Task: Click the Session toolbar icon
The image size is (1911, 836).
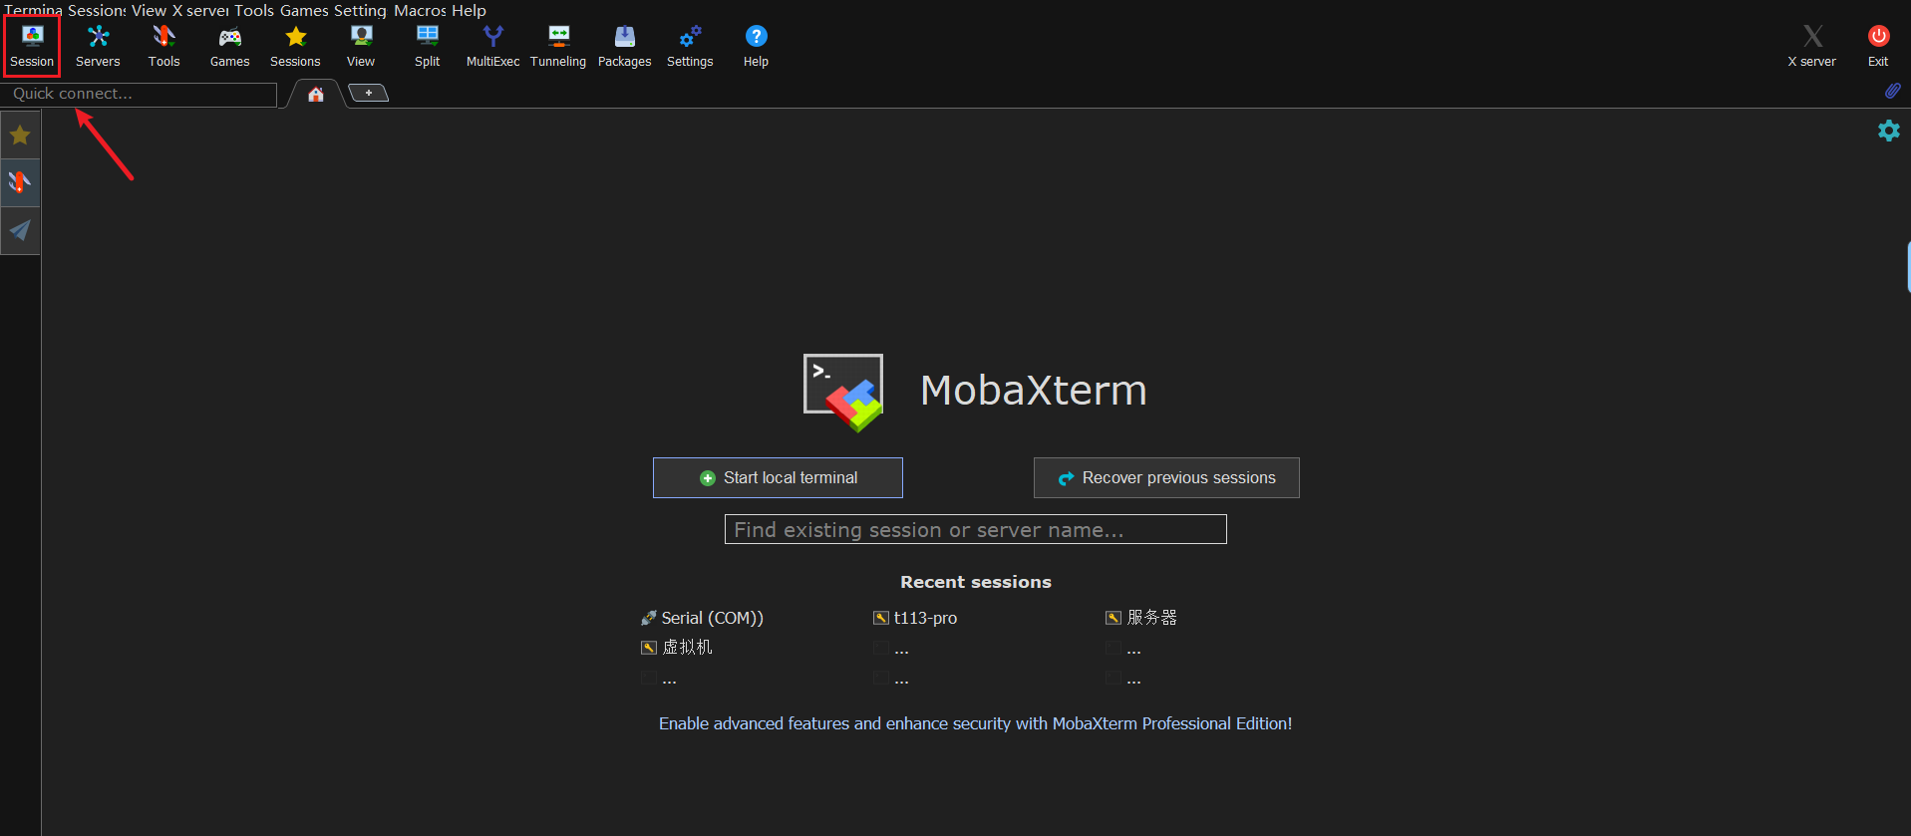Action: 32,46
